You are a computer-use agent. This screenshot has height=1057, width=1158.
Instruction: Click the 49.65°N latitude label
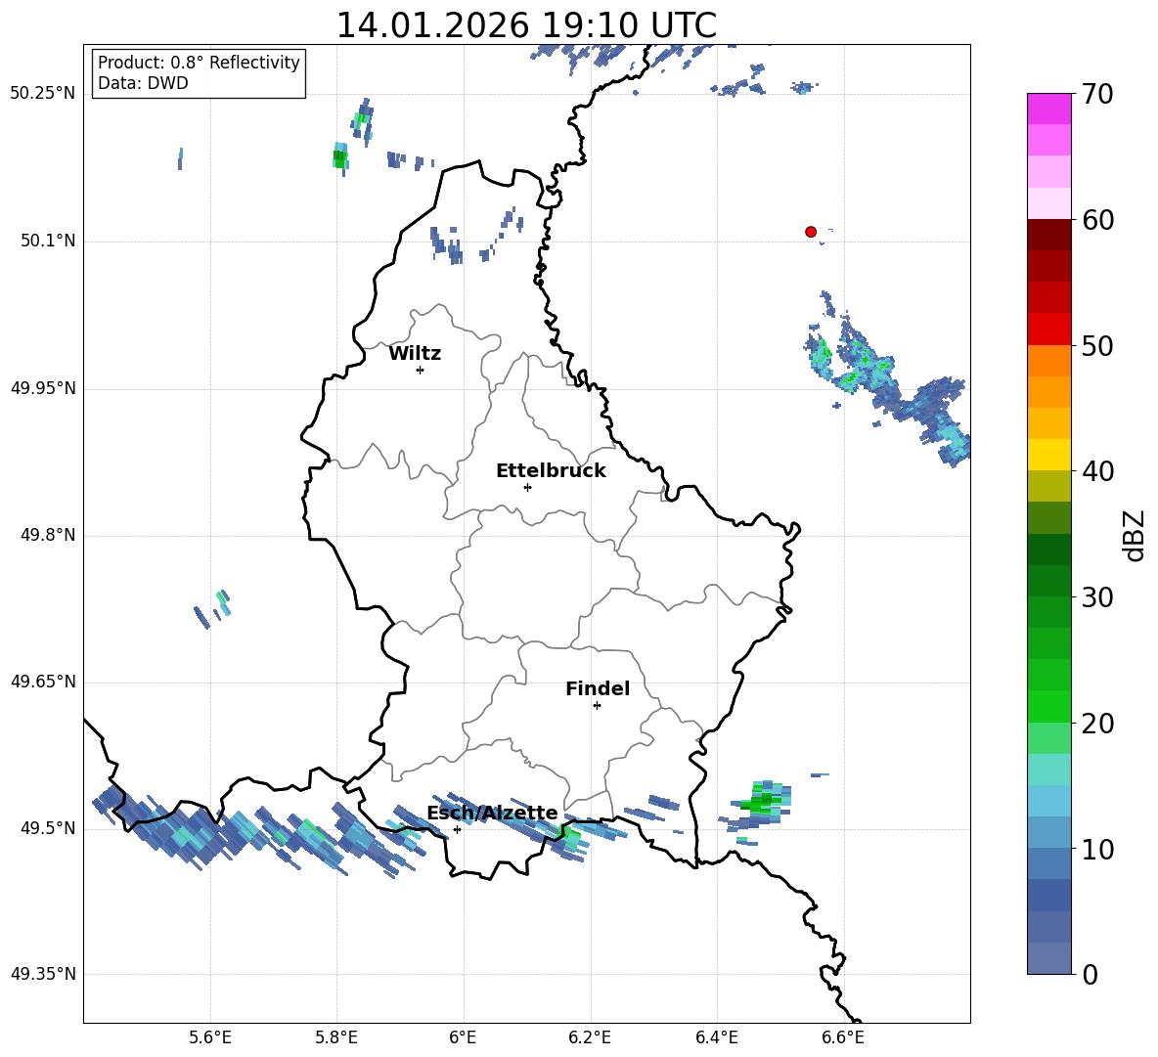(43, 682)
